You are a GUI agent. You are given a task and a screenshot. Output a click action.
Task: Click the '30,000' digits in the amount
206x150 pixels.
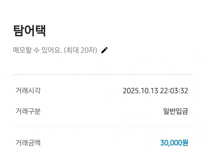click(171, 142)
